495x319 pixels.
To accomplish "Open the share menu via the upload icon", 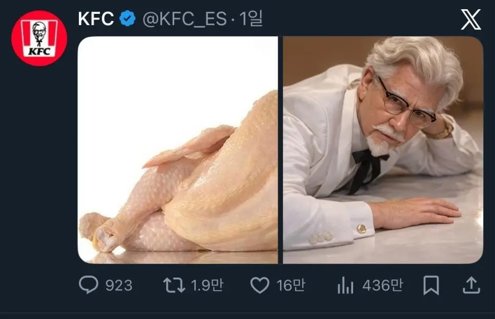I will [471, 285].
